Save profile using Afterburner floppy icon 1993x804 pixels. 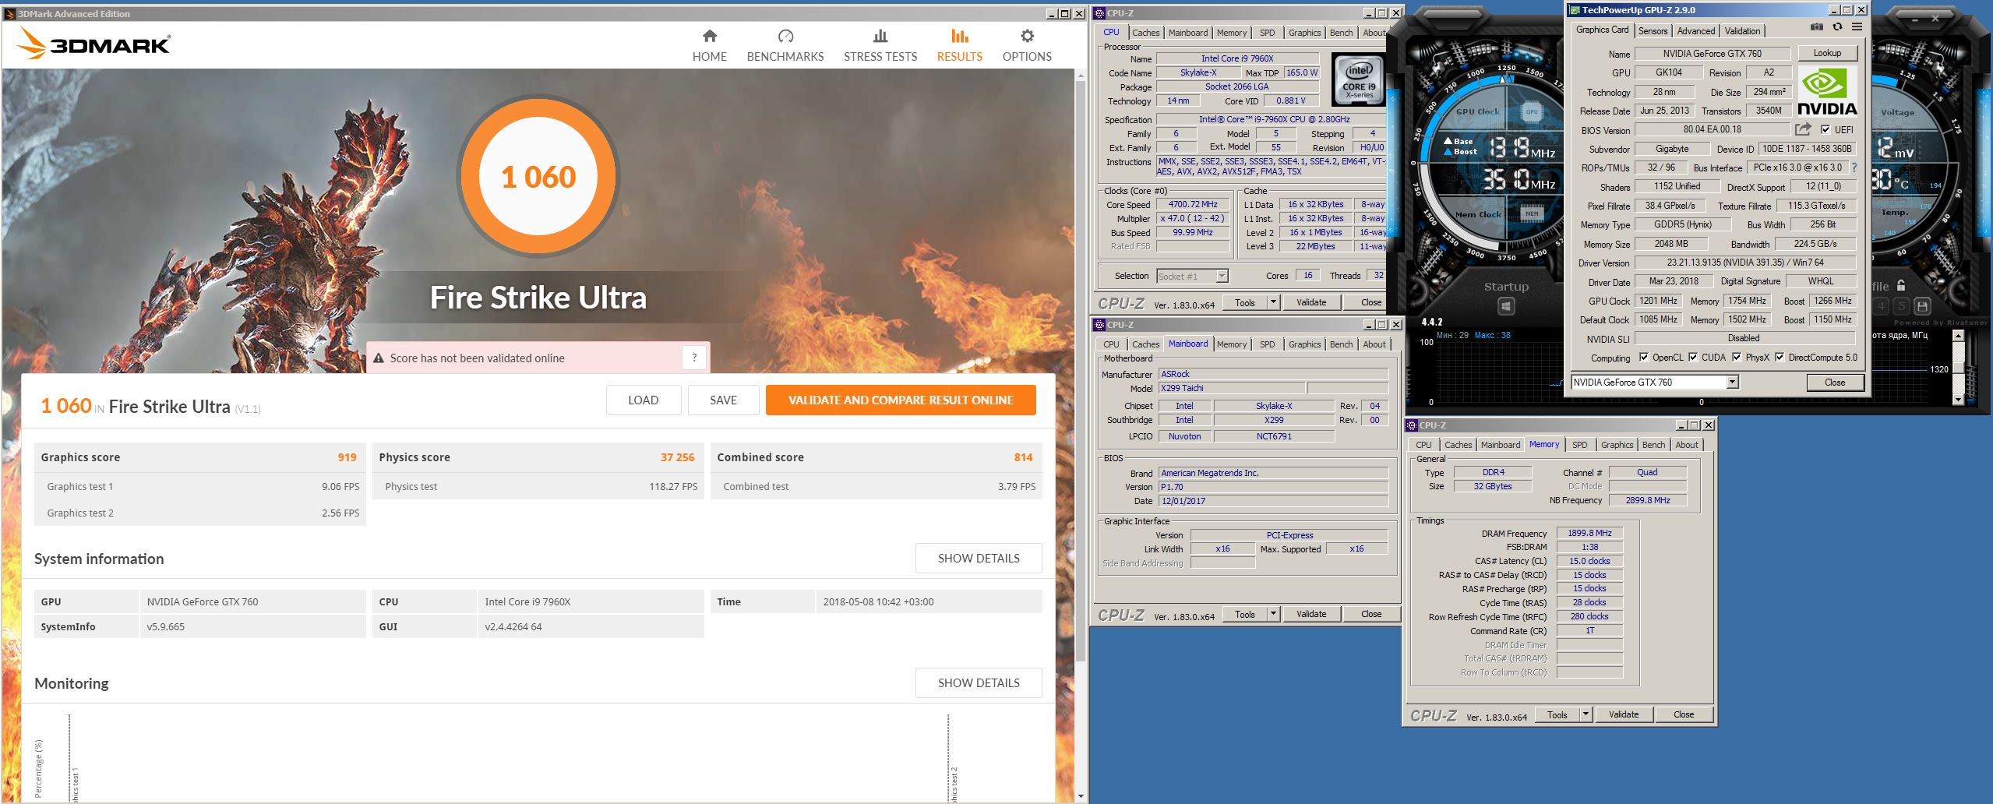pyautogui.click(x=1922, y=306)
